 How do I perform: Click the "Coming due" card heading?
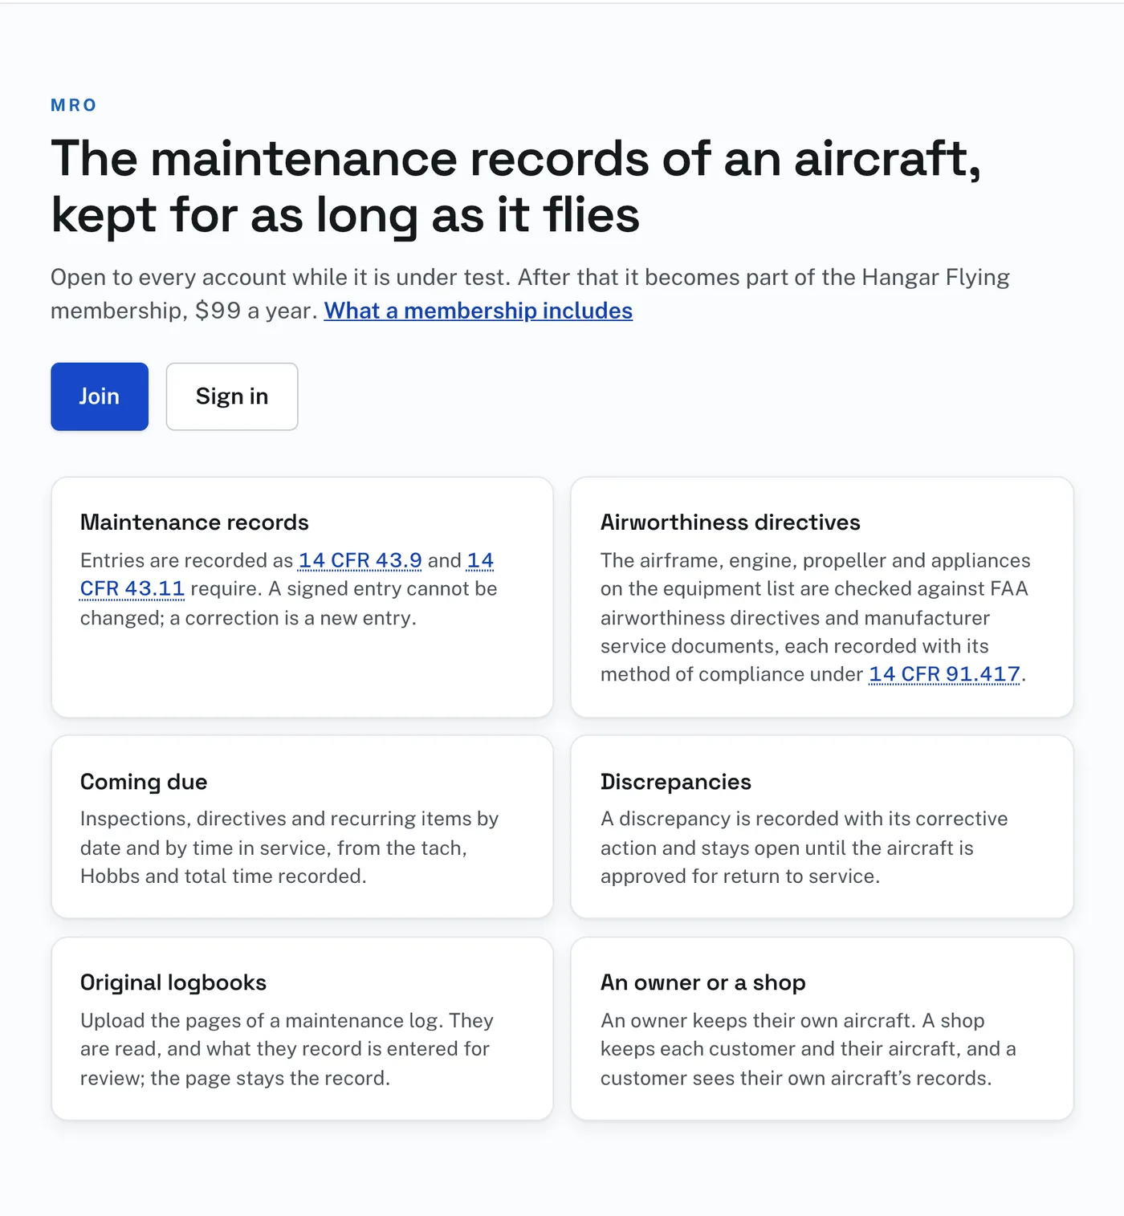(144, 782)
